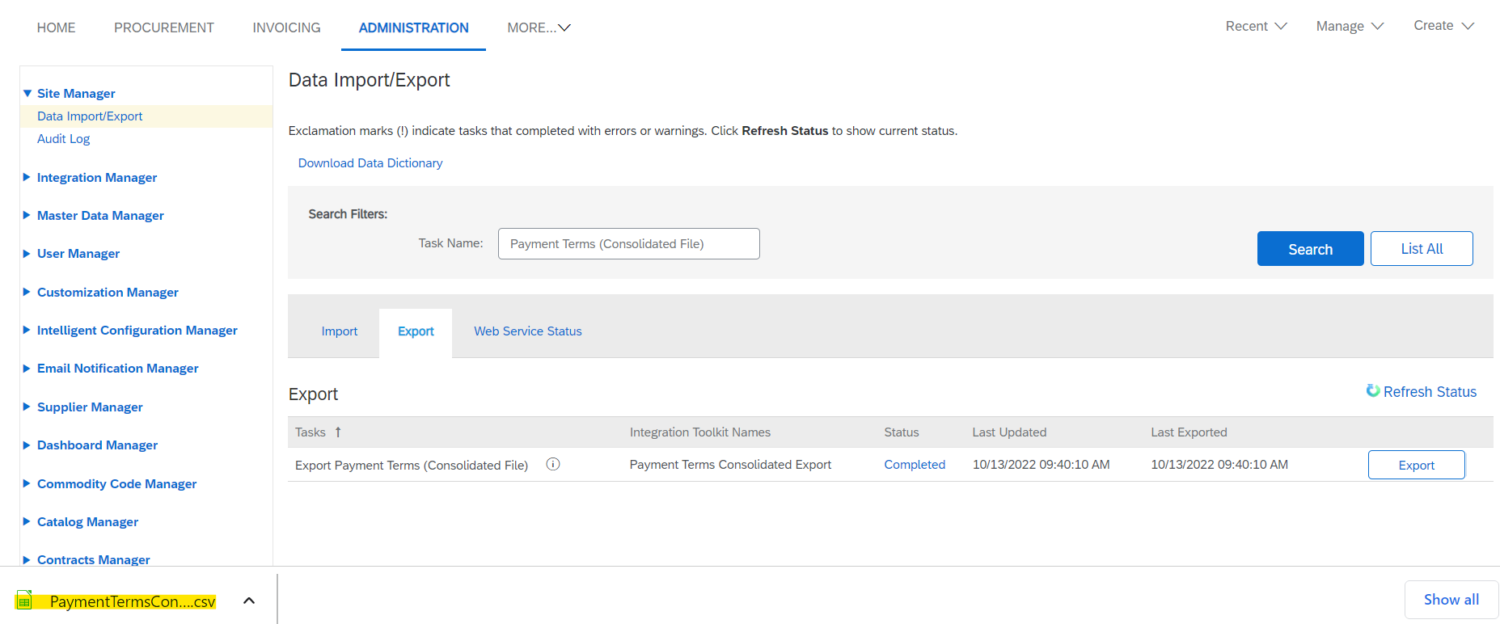The width and height of the screenshot is (1500, 624).
Task: Expand the Integration Manager section
Action: [27, 177]
